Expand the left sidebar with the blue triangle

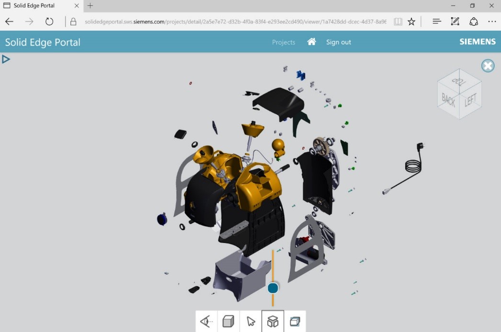point(6,59)
